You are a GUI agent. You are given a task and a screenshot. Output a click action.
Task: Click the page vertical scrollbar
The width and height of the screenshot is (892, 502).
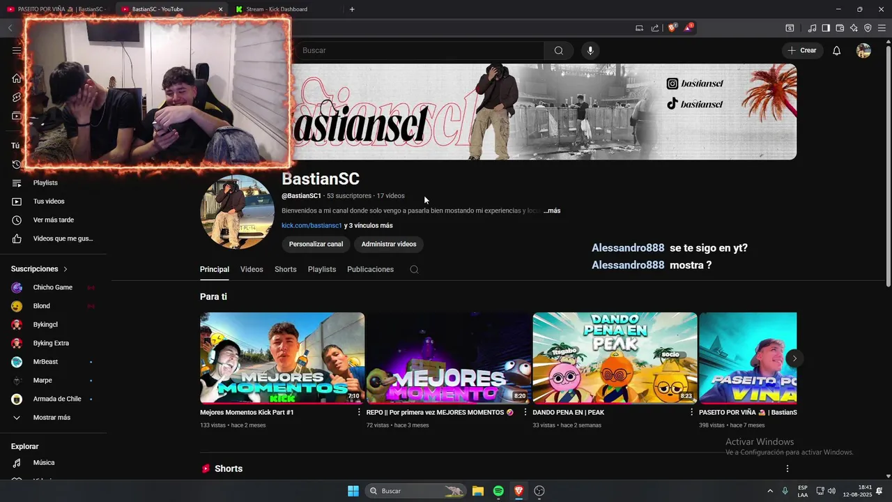point(888,167)
